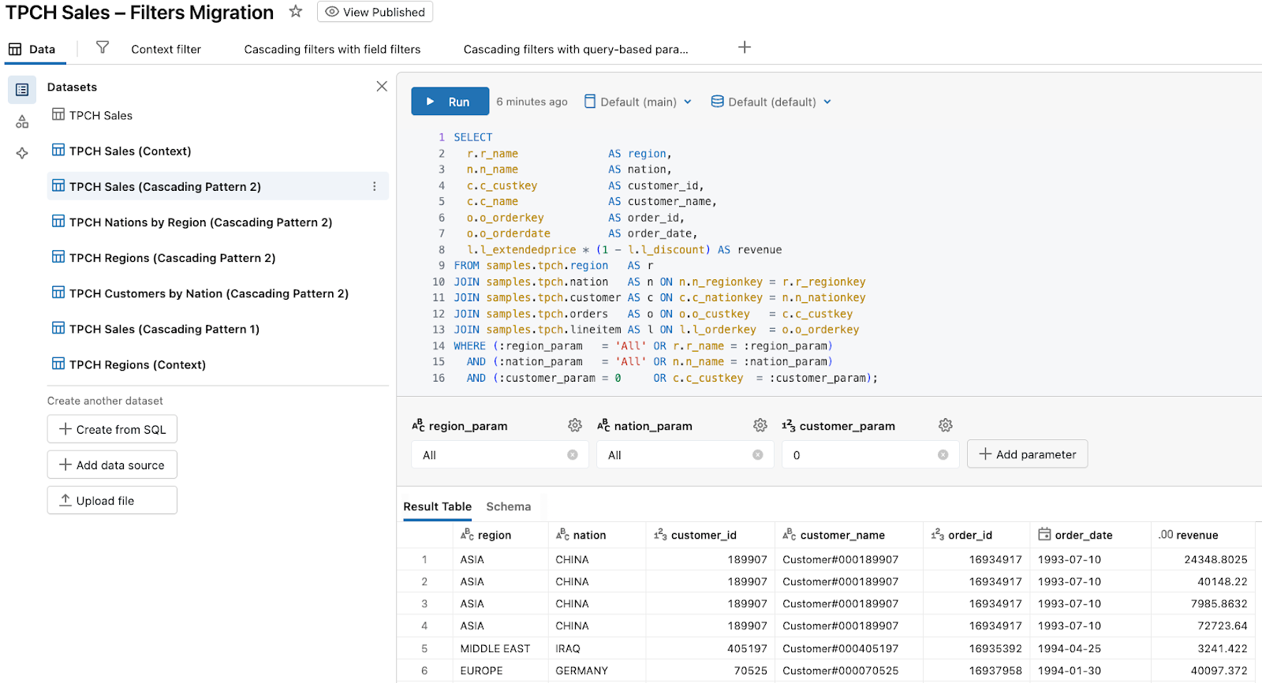The image size is (1262, 683).
Task: Expand the Default (main) catalog dropdown
Action: (x=688, y=102)
